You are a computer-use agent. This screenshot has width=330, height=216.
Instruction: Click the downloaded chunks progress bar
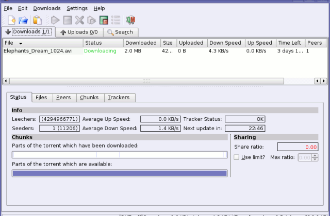[x=120, y=155]
